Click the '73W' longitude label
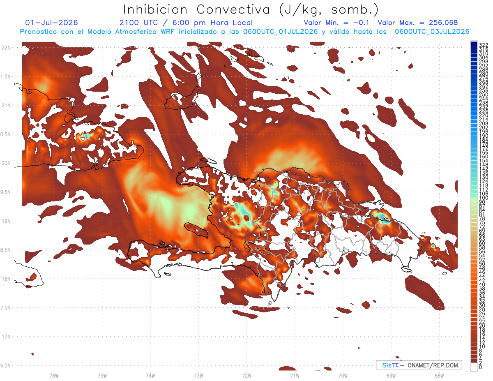Viewport: 493px width, 381px height. (198, 376)
